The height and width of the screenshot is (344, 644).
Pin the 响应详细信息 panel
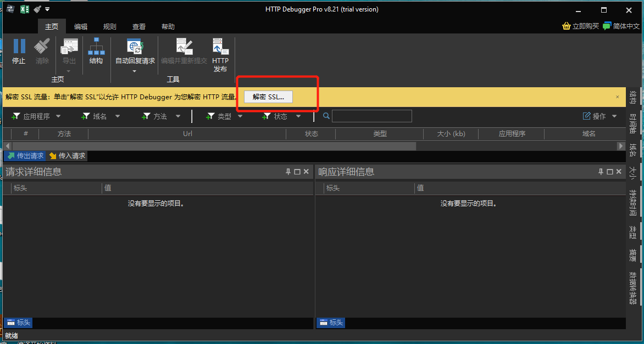[x=601, y=172]
